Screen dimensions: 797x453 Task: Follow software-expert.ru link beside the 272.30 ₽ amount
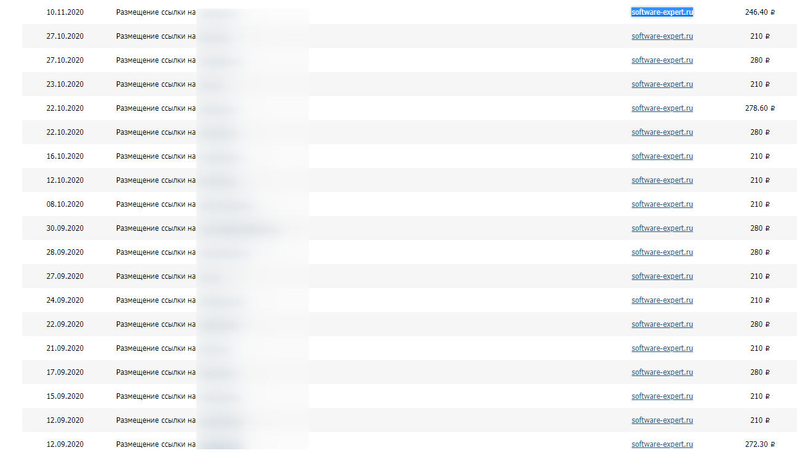[662, 444]
